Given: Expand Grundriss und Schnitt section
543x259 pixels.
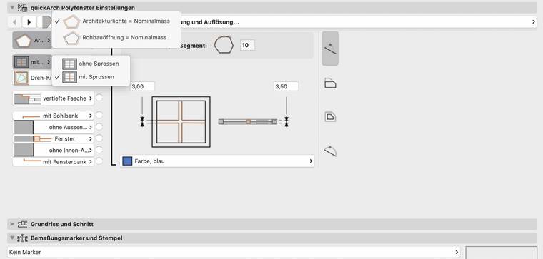Looking at the screenshot, I should tap(12, 224).
